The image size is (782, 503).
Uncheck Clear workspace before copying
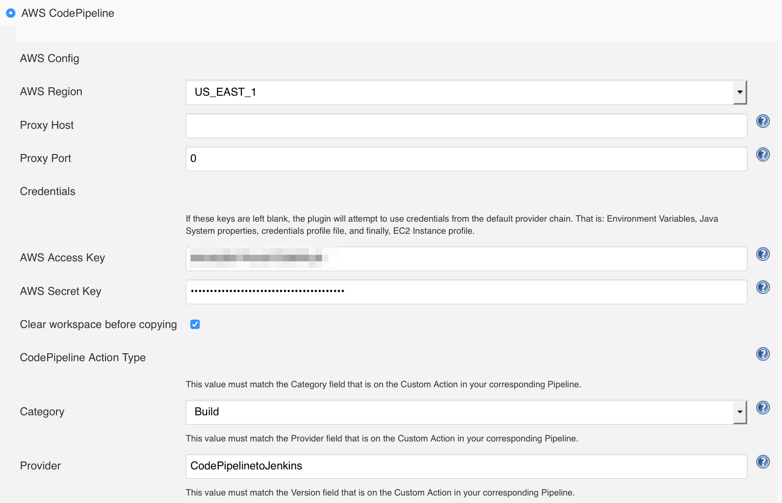tap(195, 324)
